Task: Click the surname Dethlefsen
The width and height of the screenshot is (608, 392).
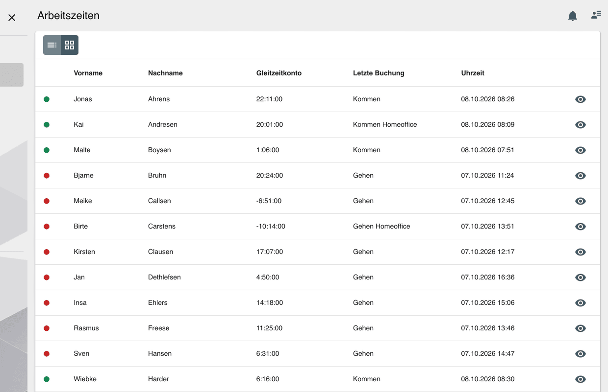Action: point(164,277)
